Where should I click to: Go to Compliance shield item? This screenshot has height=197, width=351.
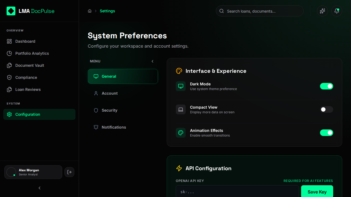(x=26, y=77)
